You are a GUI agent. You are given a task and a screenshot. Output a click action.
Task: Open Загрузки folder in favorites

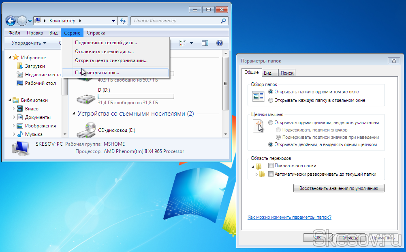pos(35,66)
